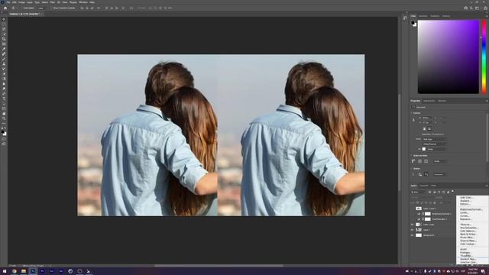Open the Auto-Select Layer dropdown
The width and height of the screenshot is (489, 275).
[x=43, y=8]
